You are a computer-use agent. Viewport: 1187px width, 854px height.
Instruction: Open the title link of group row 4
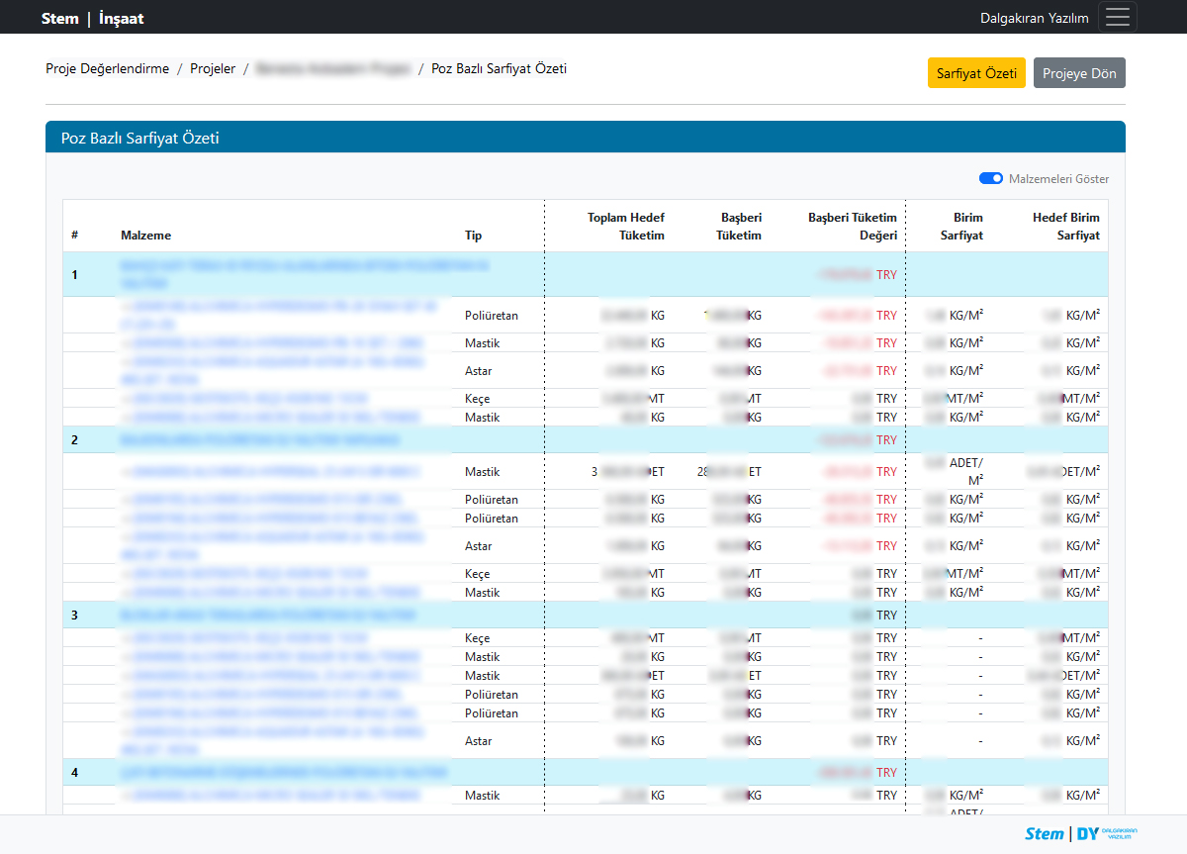(x=284, y=772)
